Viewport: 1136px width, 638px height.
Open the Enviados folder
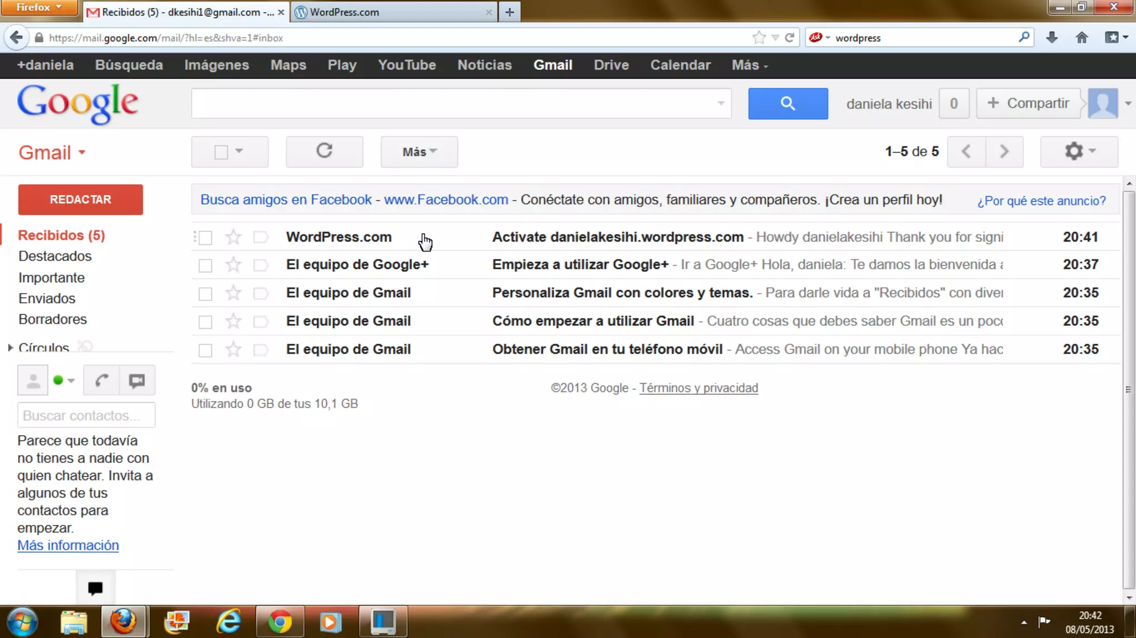pyautogui.click(x=47, y=298)
